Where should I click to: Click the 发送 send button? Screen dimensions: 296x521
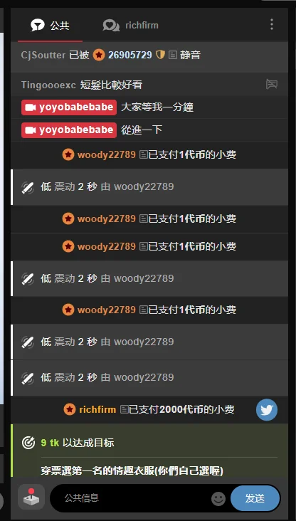coord(255,498)
